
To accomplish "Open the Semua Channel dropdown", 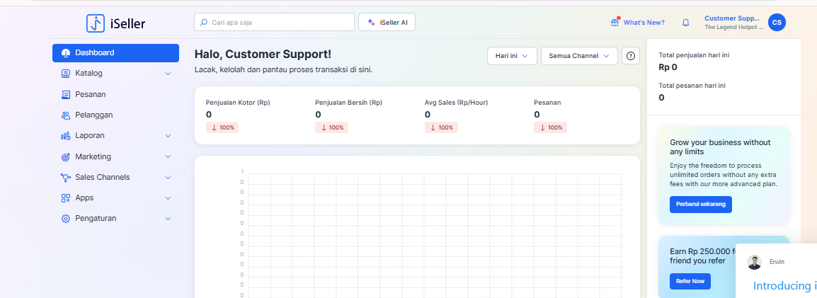I will pos(578,56).
